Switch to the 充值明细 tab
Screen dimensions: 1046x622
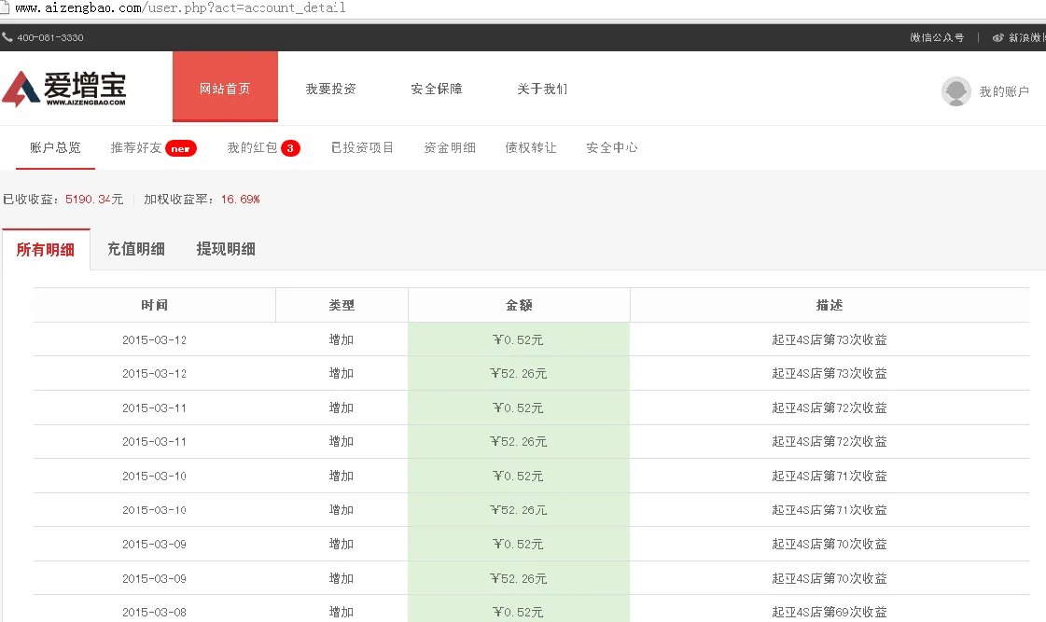click(136, 249)
